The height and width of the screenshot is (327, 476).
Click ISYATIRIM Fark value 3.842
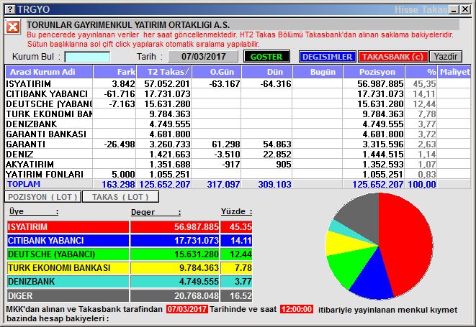(123, 83)
